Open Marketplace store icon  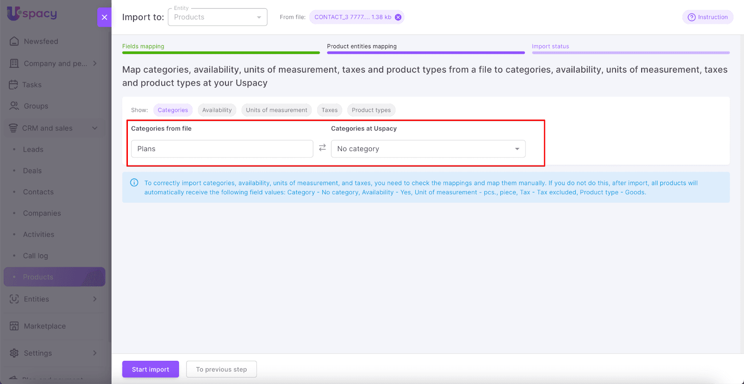tap(14, 326)
